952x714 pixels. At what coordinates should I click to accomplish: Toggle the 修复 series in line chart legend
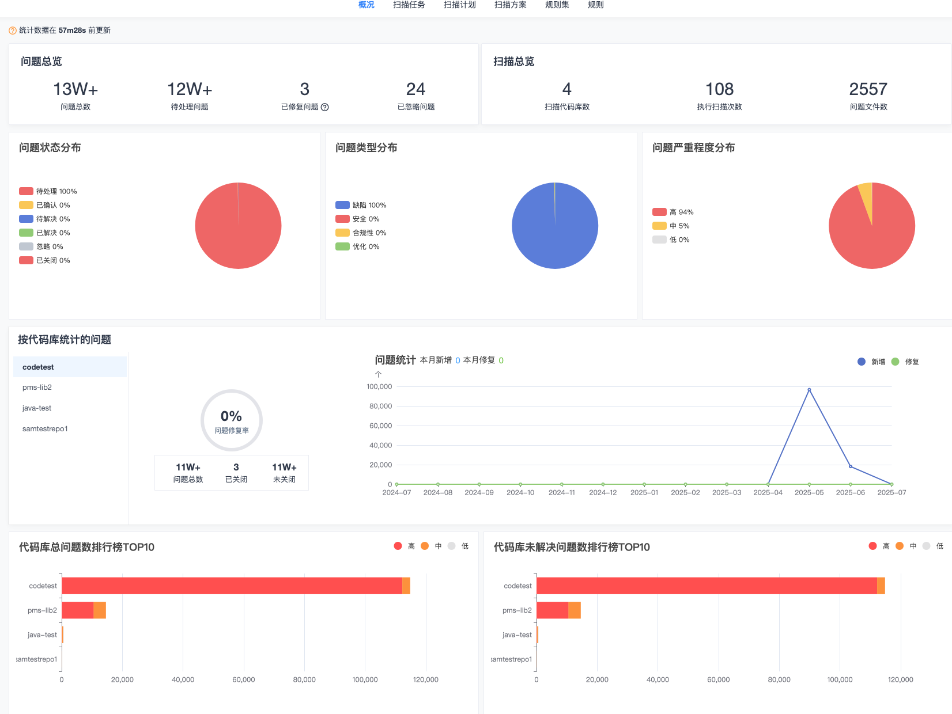(x=896, y=362)
